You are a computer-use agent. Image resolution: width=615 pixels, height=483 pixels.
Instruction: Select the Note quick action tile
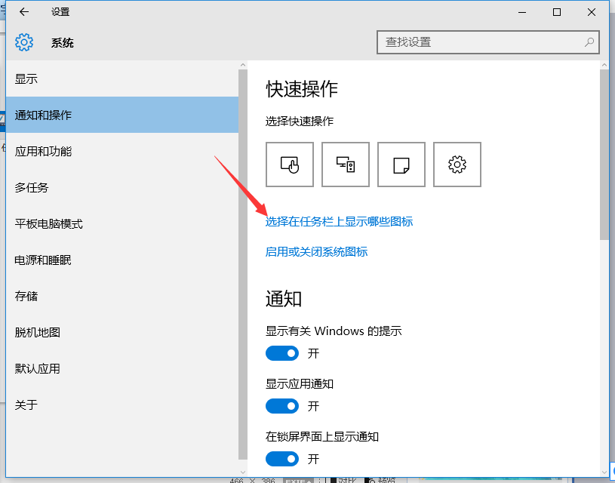coord(401,165)
